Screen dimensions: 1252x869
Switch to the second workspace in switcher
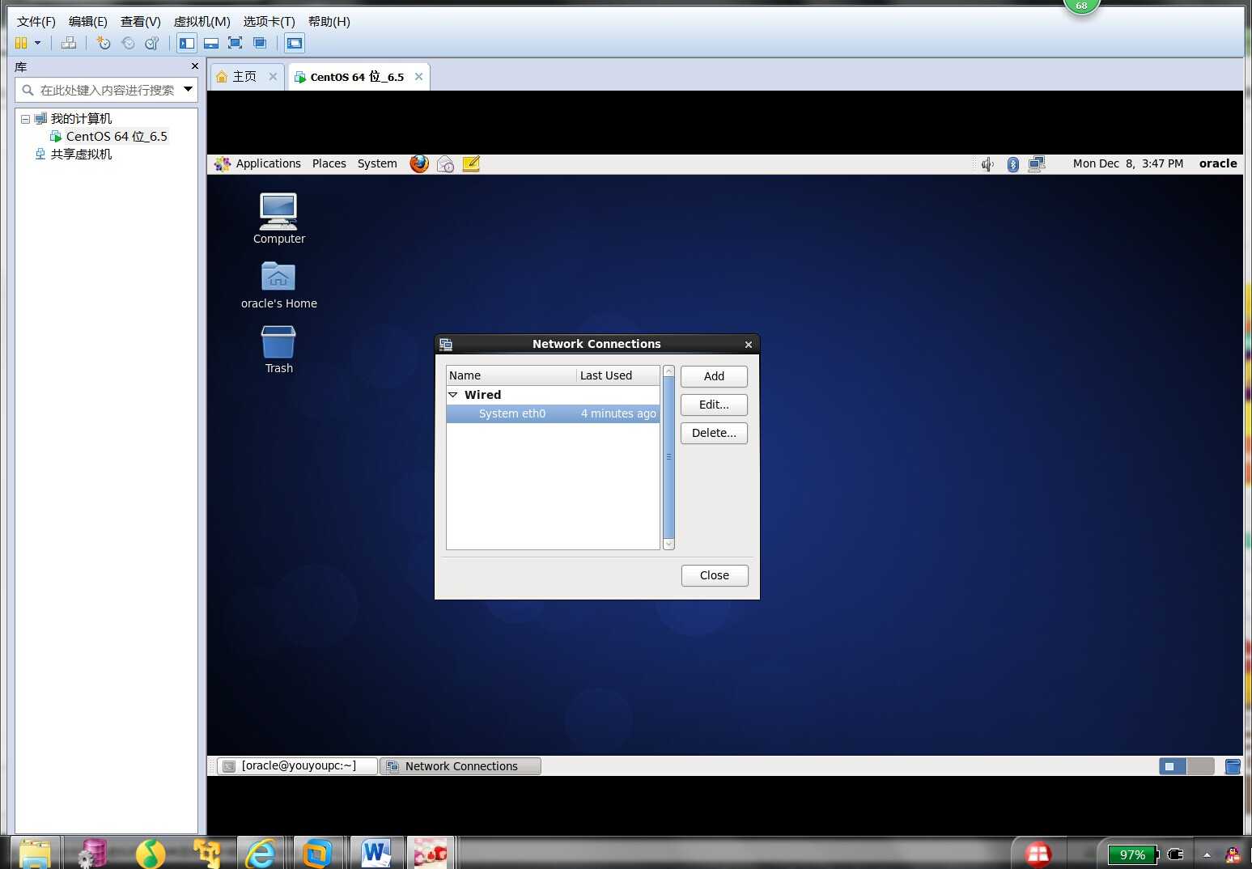(1200, 766)
